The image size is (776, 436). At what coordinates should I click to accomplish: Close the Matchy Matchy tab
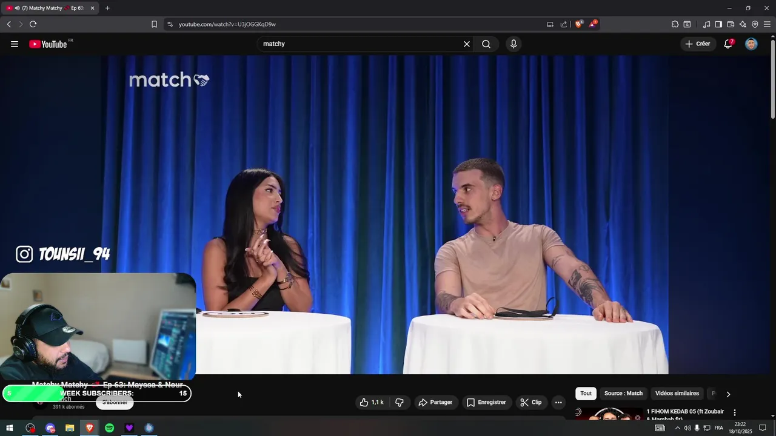coord(92,8)
